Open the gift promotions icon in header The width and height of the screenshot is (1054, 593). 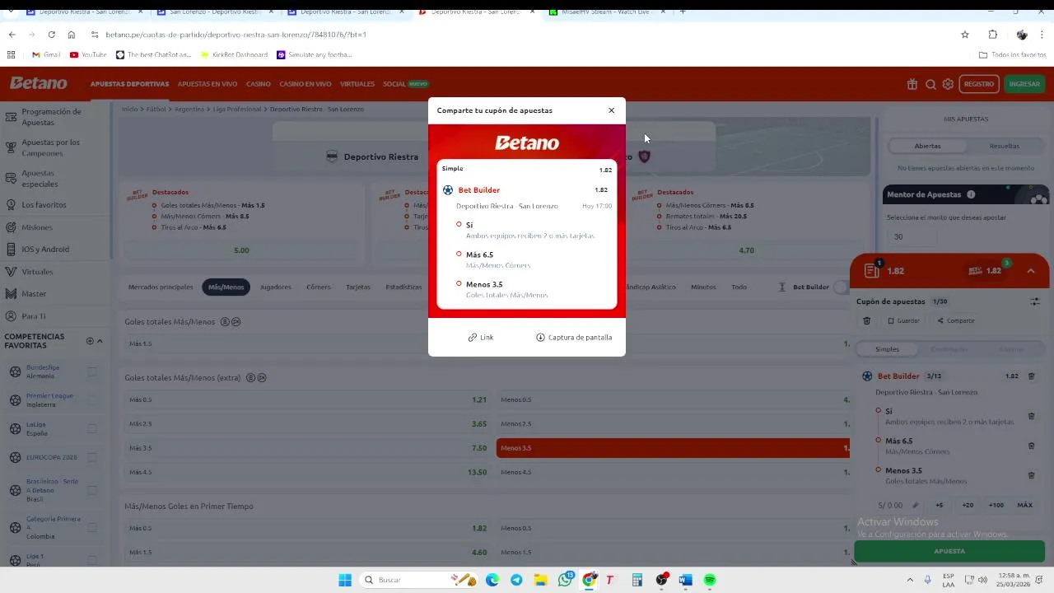[912, 84]
